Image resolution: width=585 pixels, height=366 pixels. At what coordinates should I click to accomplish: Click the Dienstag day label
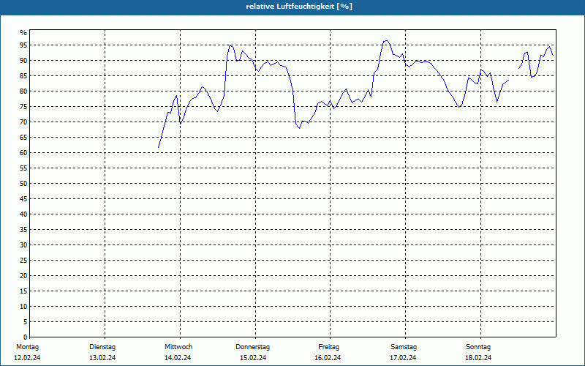click(102, 347)
